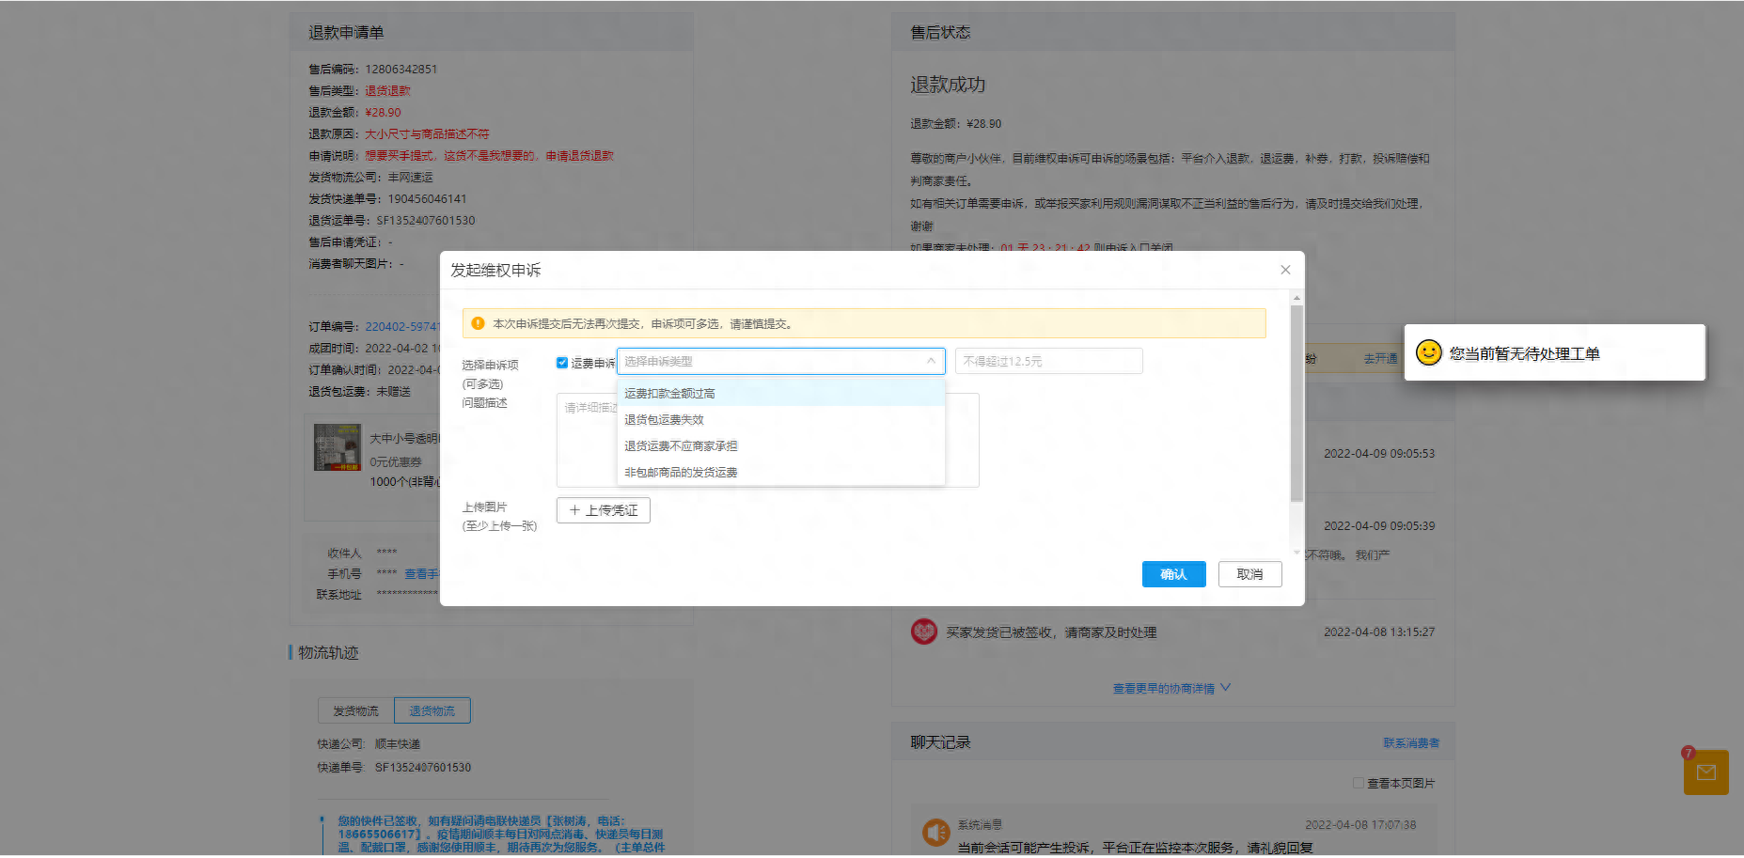Open the orange mail message icon

[1705, 772]
